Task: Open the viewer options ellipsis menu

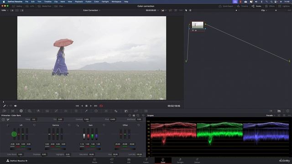Action: coord(181,10)
